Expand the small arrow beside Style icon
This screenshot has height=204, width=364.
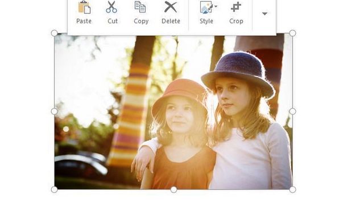click(x=216, y=6)
